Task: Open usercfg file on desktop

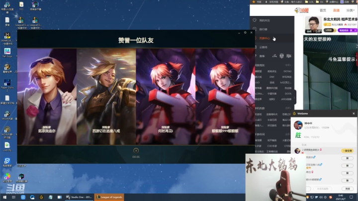Action: (7, 147)
